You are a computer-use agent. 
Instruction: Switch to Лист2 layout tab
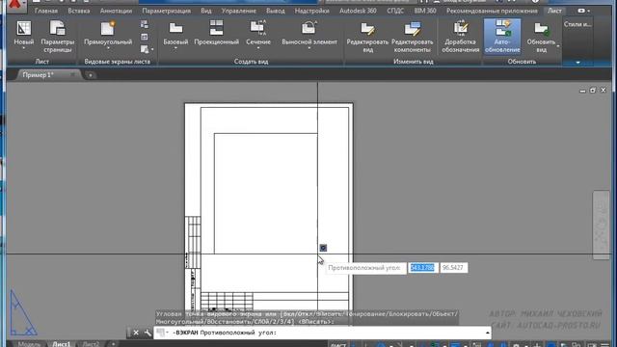91,344
